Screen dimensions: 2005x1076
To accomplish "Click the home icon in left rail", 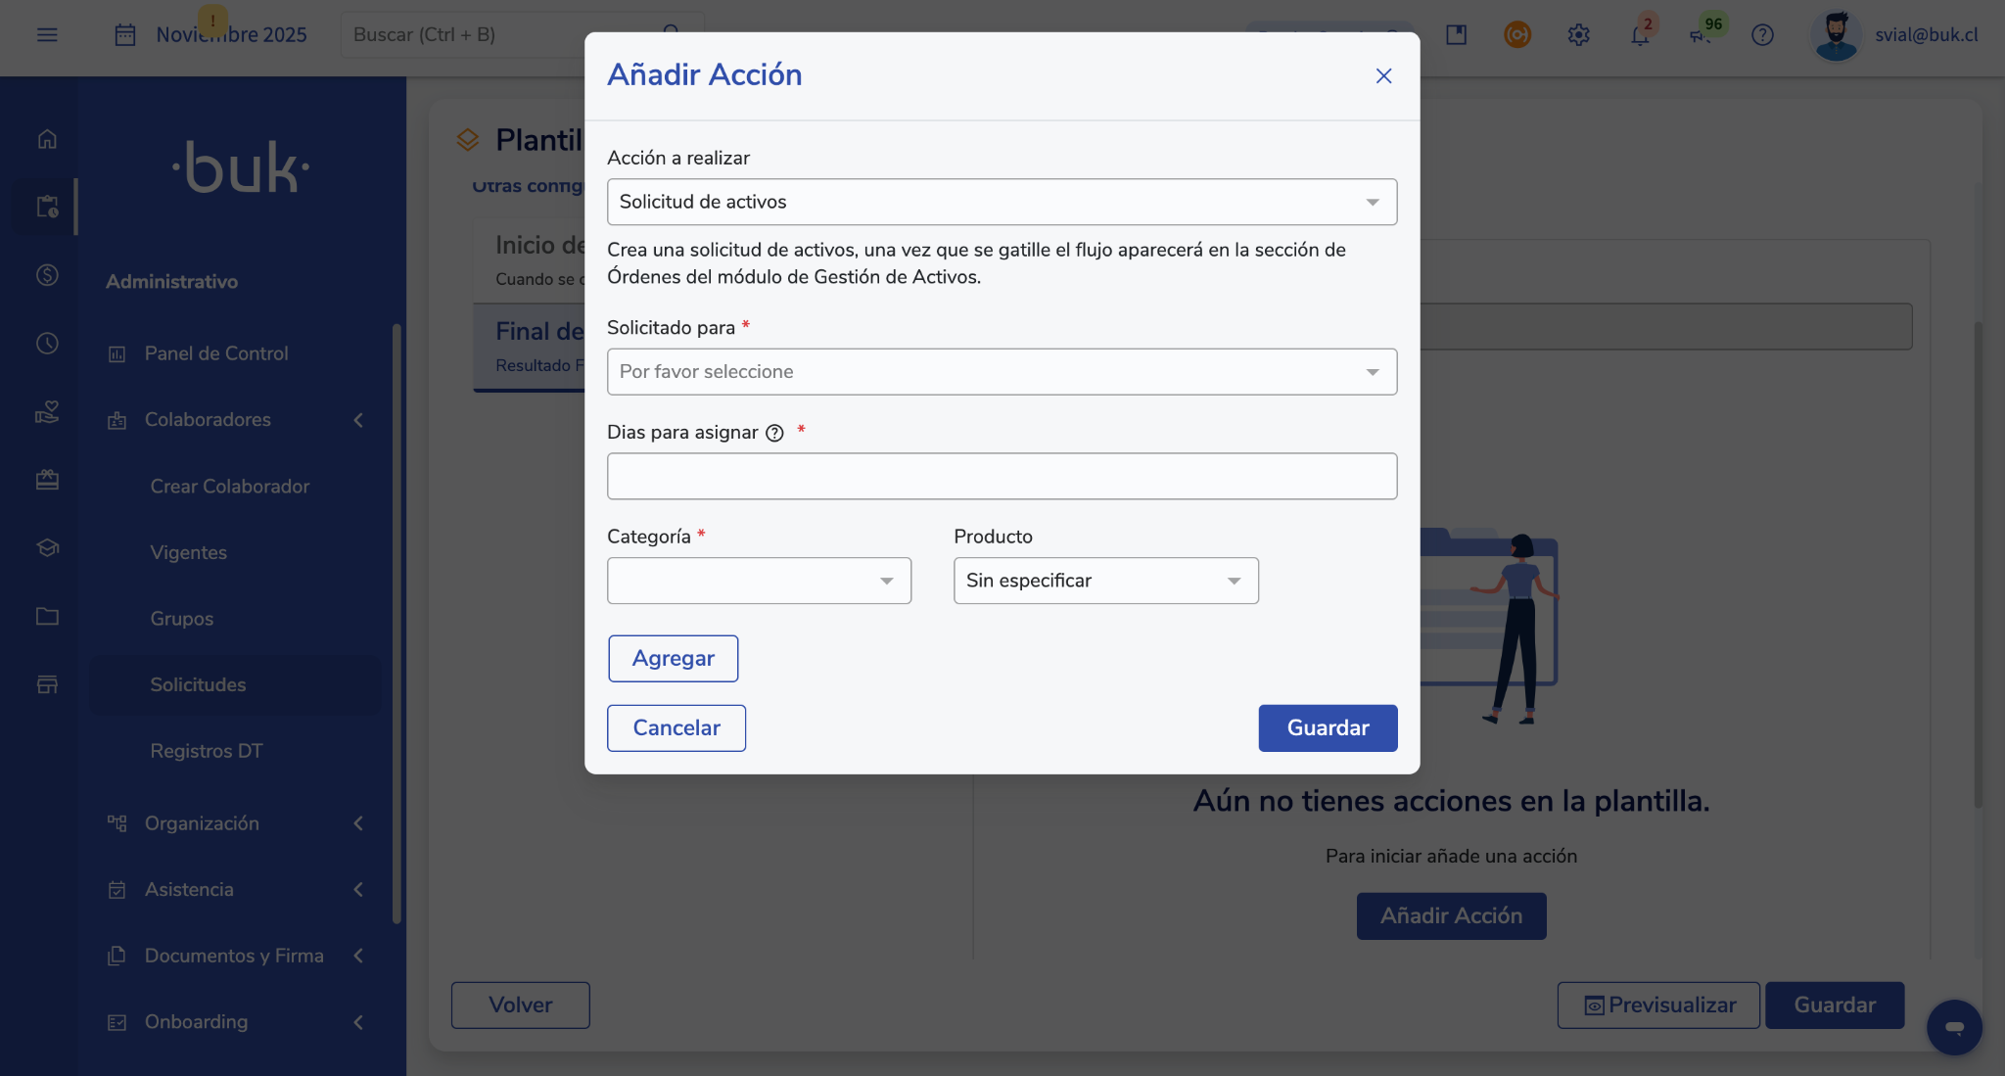I will (x=47, y=139).
